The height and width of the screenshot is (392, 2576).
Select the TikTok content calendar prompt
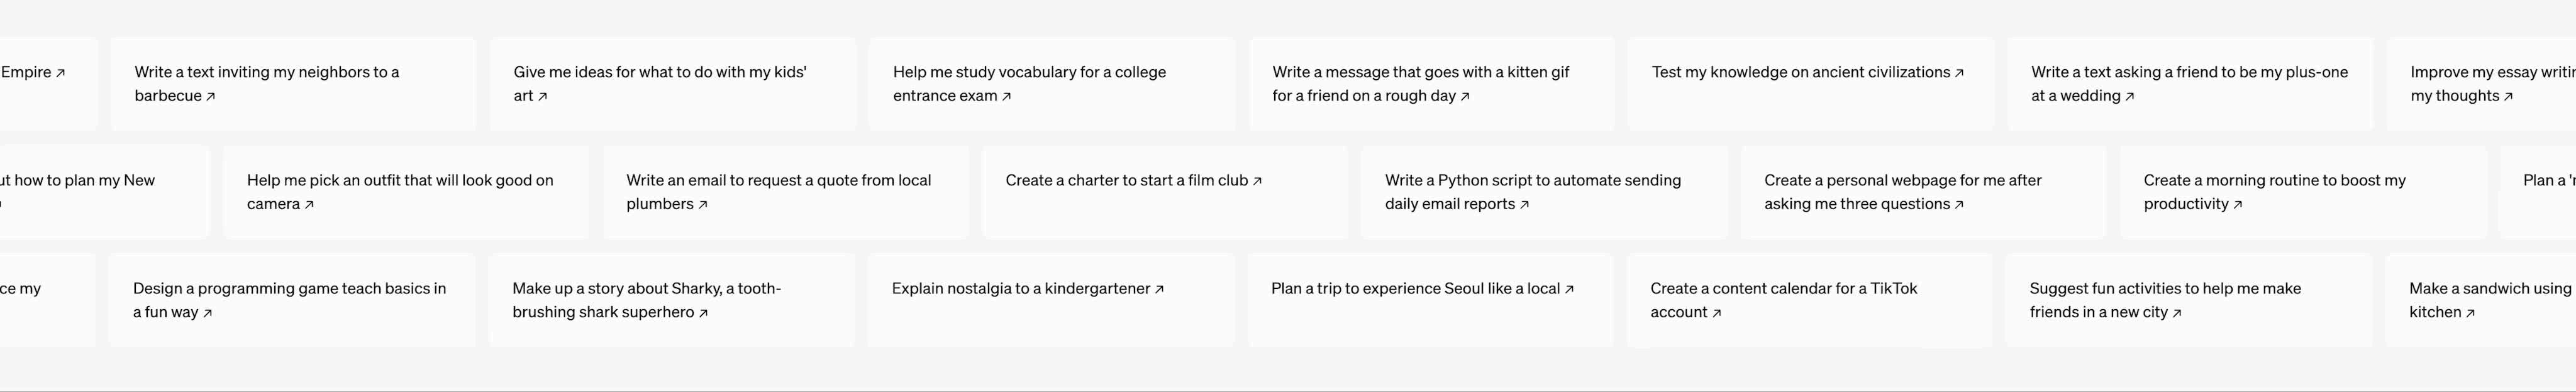[1809, 300]
